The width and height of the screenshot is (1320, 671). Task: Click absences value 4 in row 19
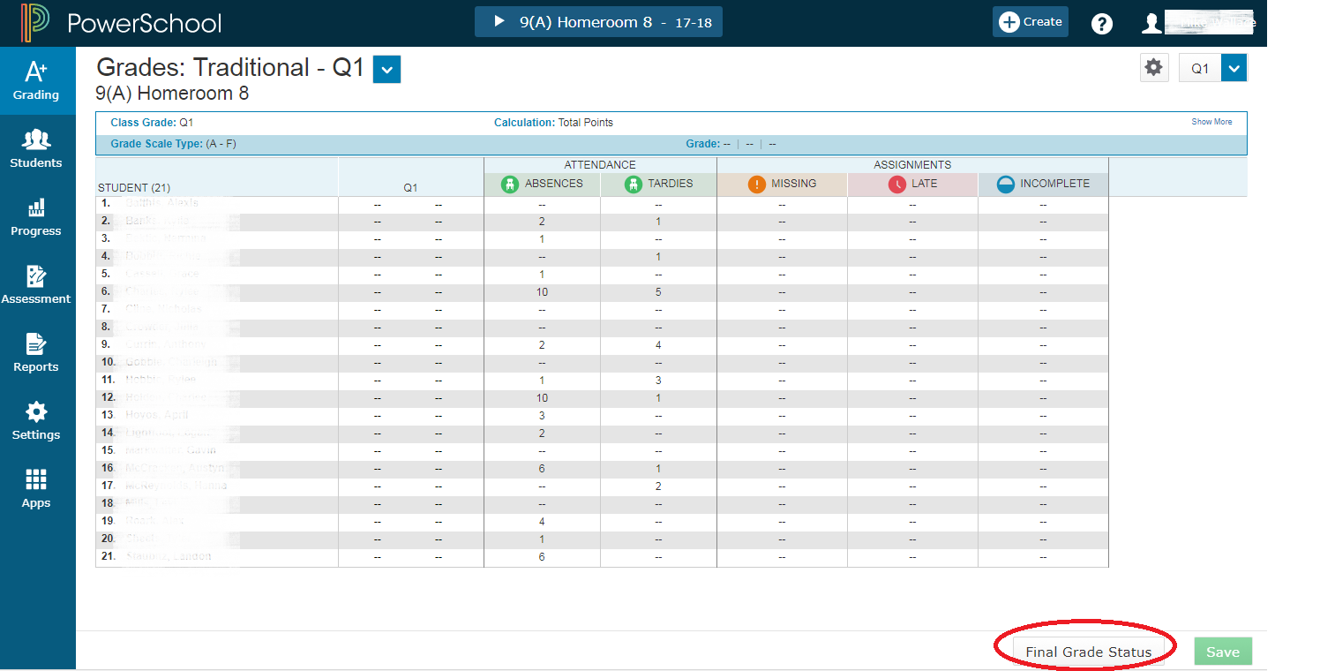(x=542, y=522)
